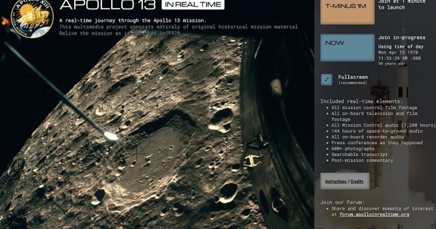Click the 'APOLLO 13' heading text
Image resolution: width=436 pixels, height=229 pixels.
[108, 4]
